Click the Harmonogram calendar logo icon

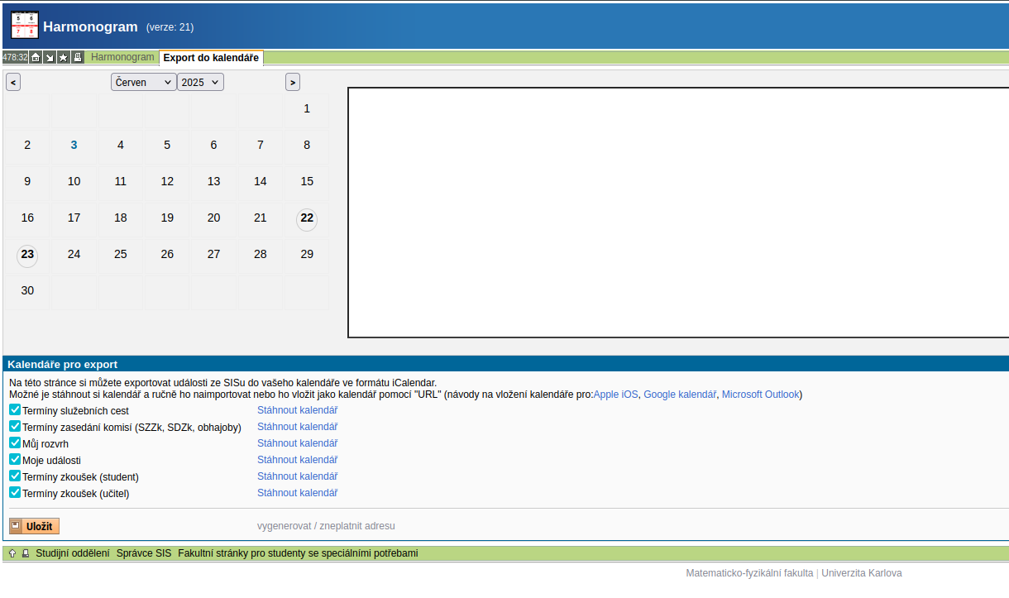(x=25, y=26)
